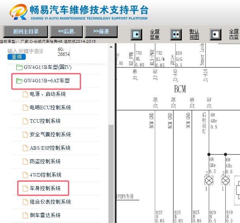Click file icon beside 安全气囊控制系统

pyautogui.click(x=25, y=135)
